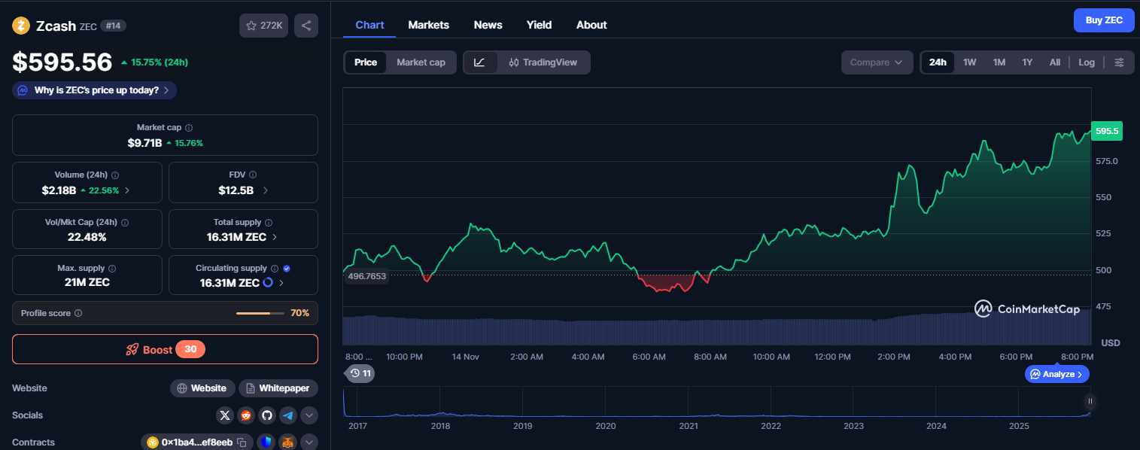Switch to TradingView chart mode
Viewport: 1140px width, 450px height.
[x=543, y=62]
